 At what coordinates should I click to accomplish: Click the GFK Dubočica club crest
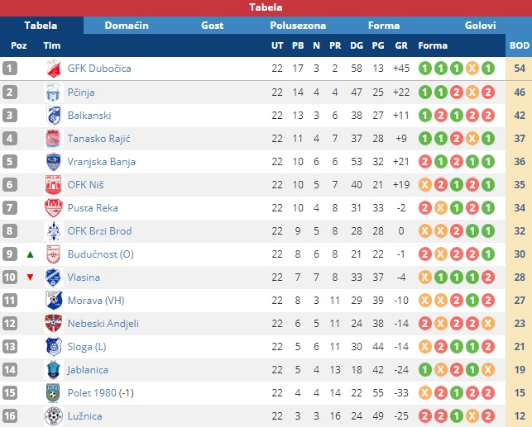[54, 69]
